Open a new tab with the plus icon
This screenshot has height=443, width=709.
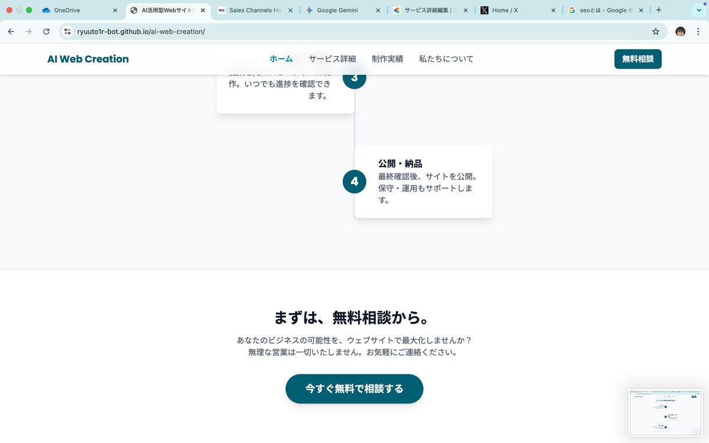658,10
